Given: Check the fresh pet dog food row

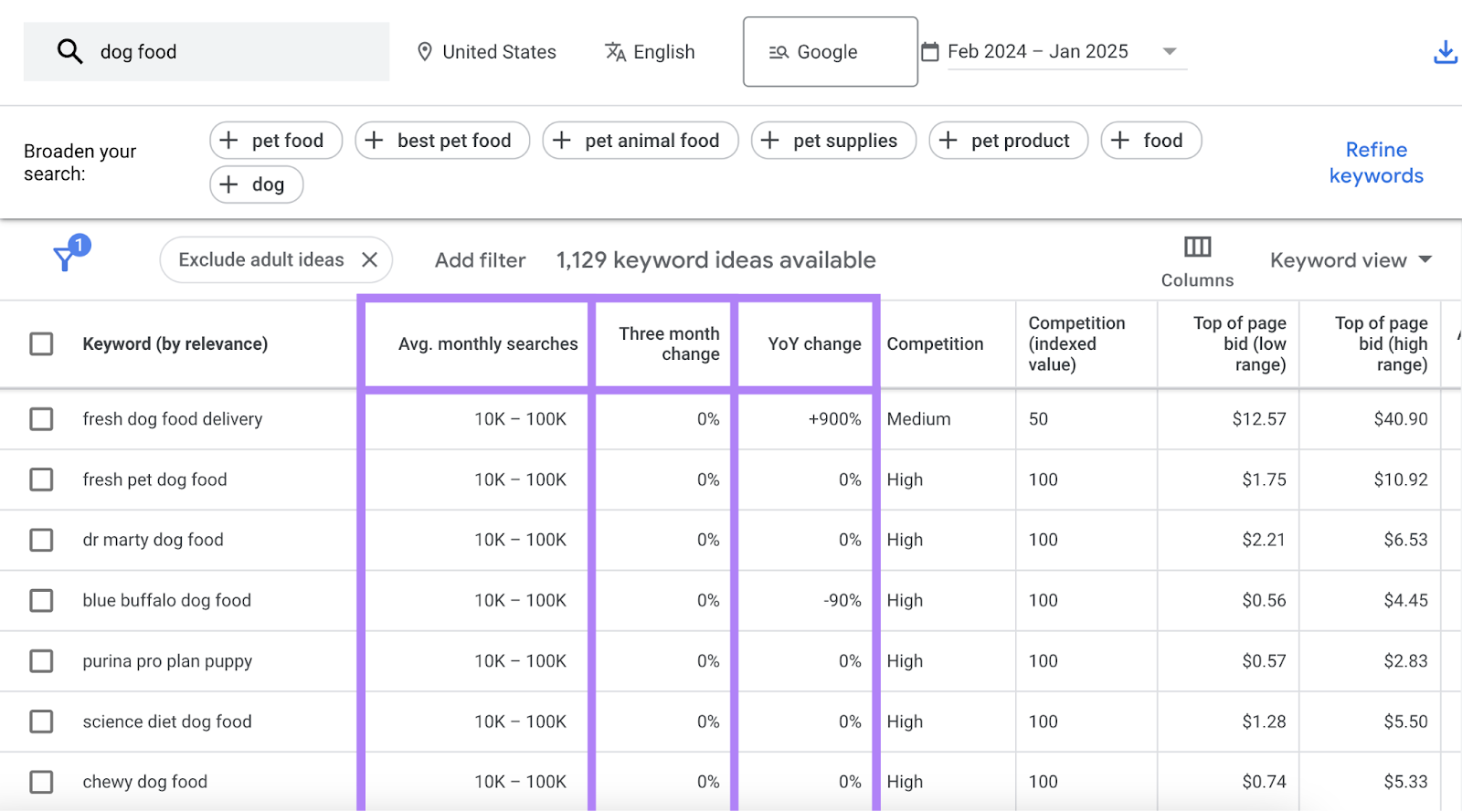Looking at the screenshot, I should tap(41, 479).
